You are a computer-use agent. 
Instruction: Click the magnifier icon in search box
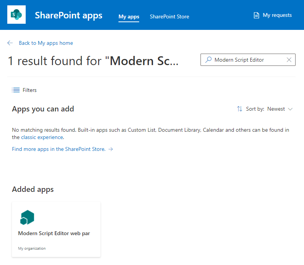209,60
